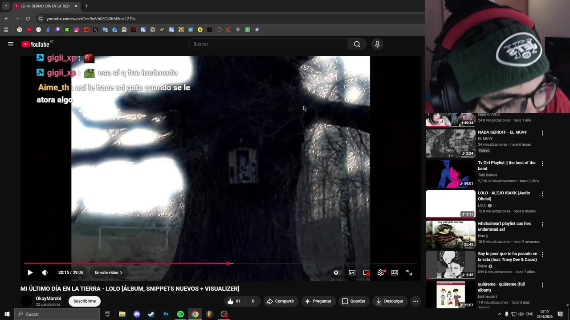
Task: Click the magnifier search button
Action: (x=357, y=44)
